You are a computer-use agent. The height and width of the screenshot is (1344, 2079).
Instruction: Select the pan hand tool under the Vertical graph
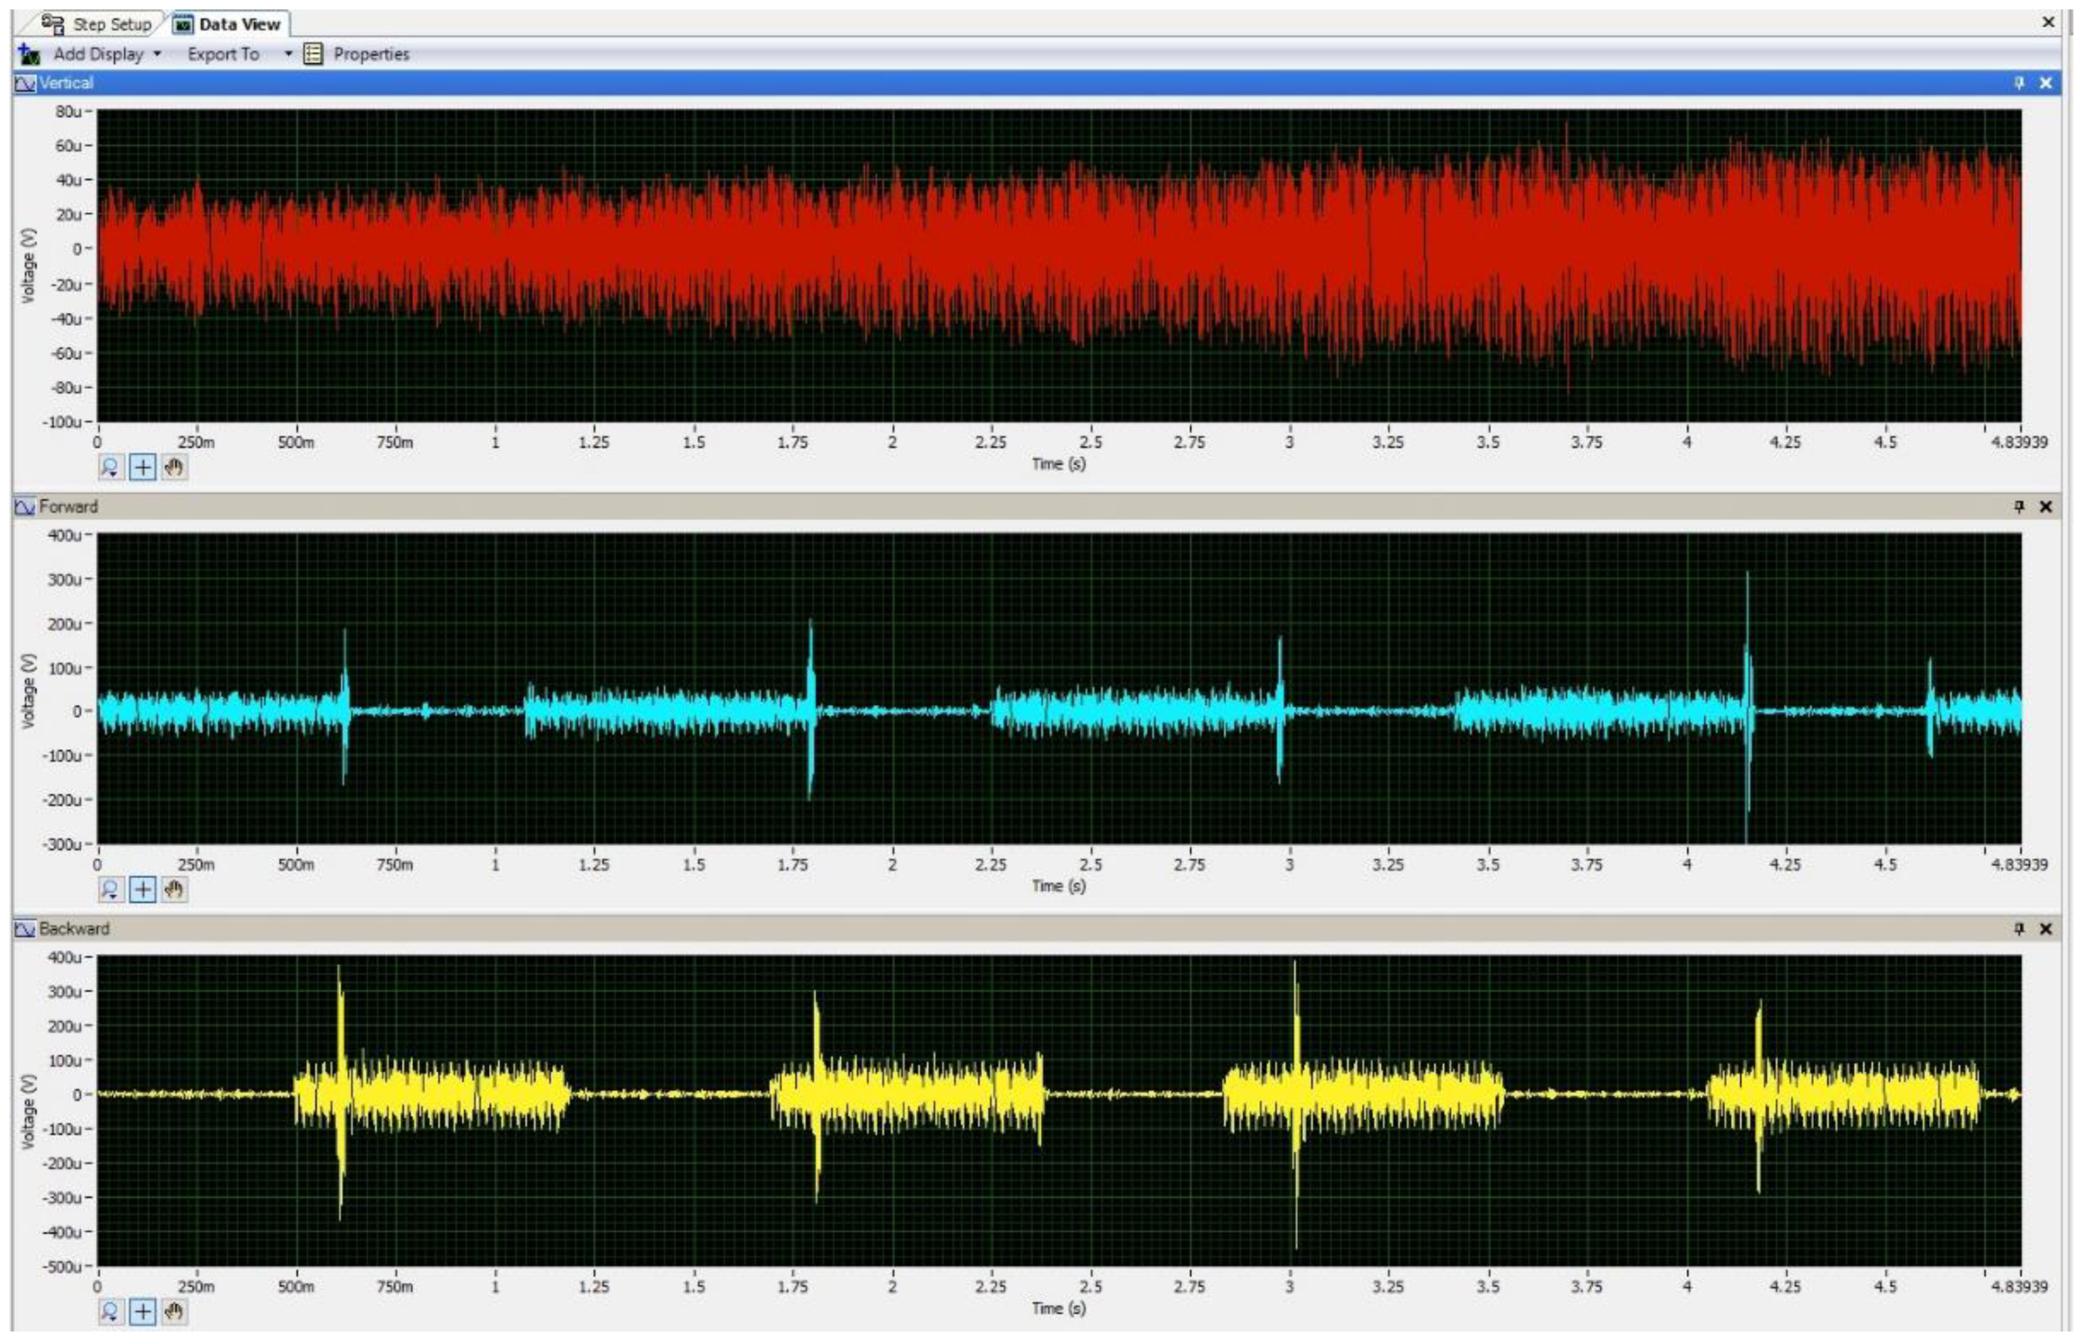[x=174, y=467]
